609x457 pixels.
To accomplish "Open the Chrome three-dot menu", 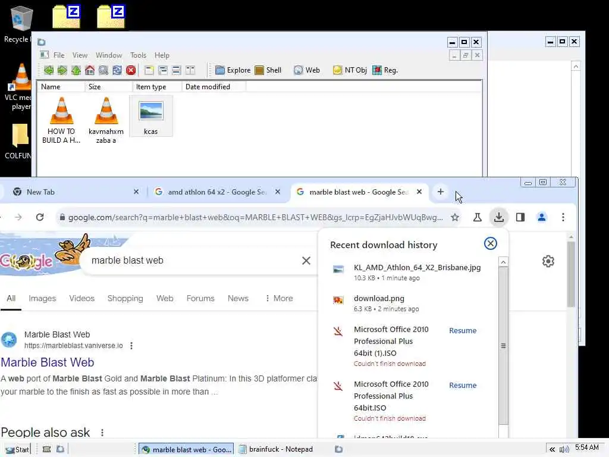I will click(x=563, y=217).
